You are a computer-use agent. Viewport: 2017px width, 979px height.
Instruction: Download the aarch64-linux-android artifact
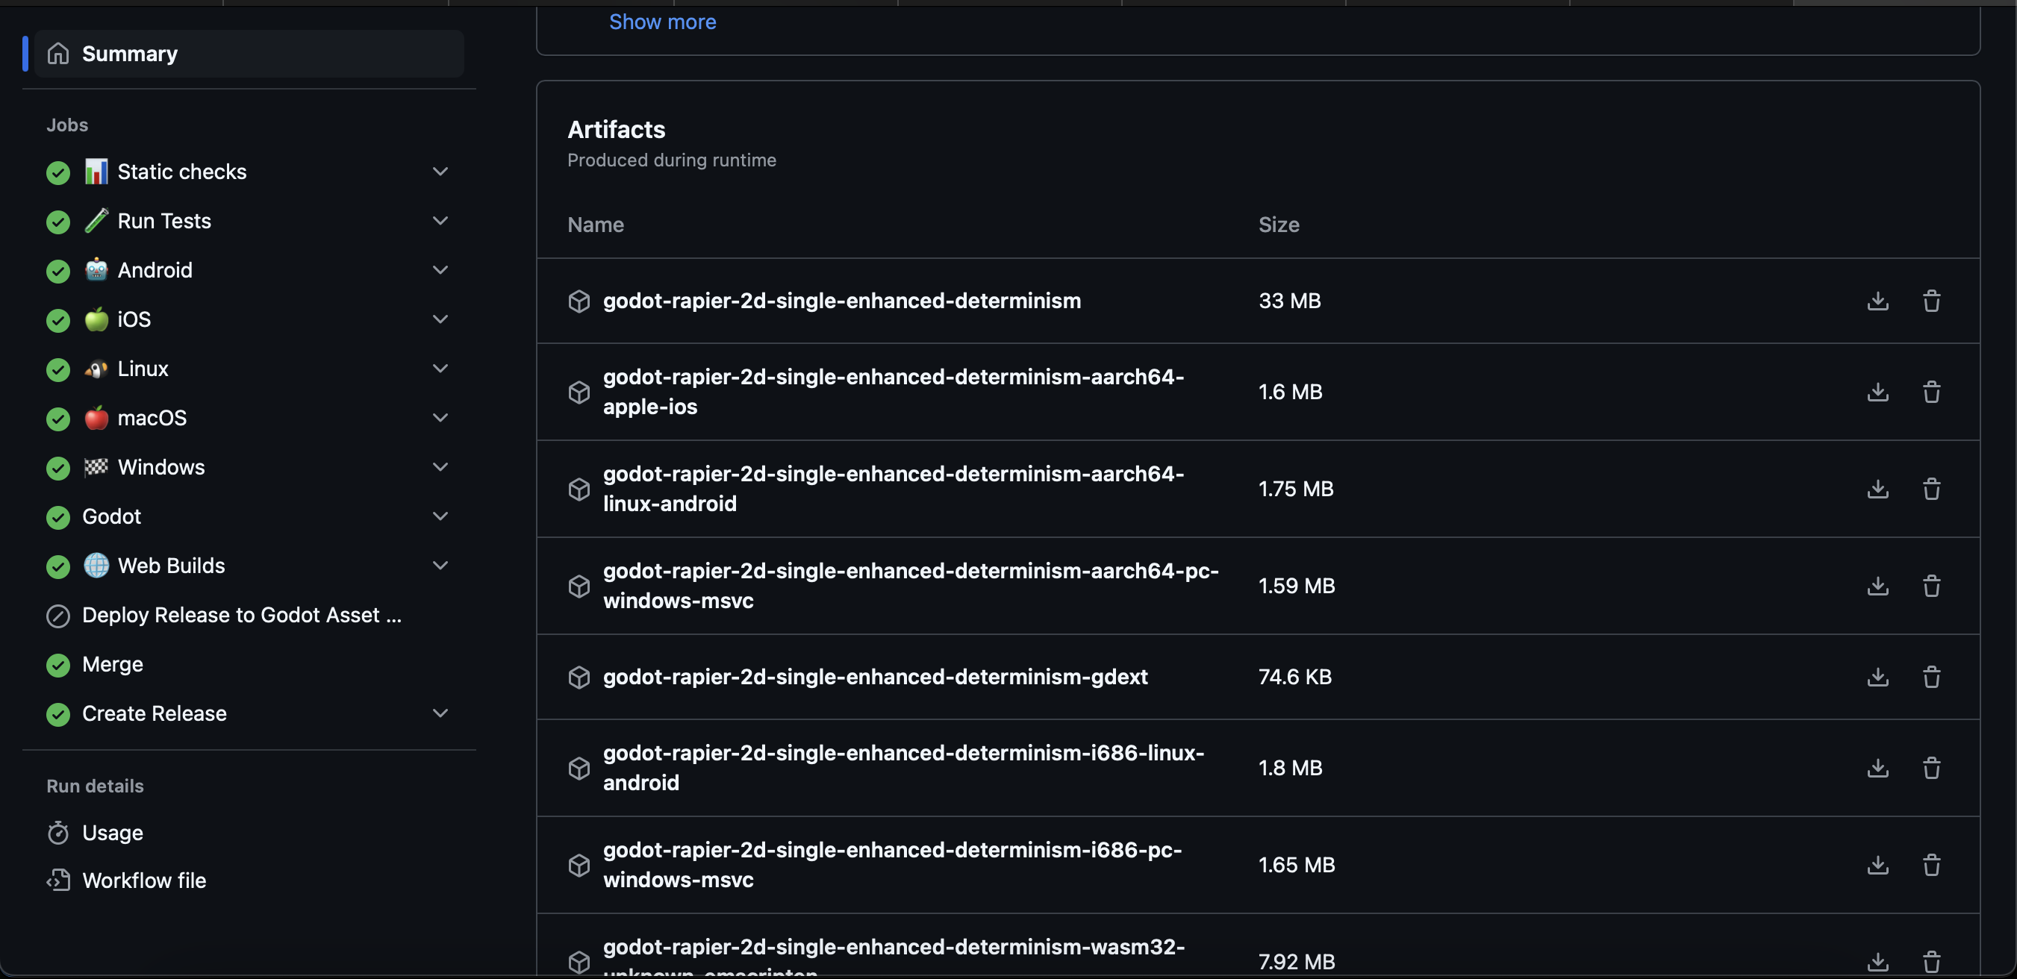(1877, 488)
